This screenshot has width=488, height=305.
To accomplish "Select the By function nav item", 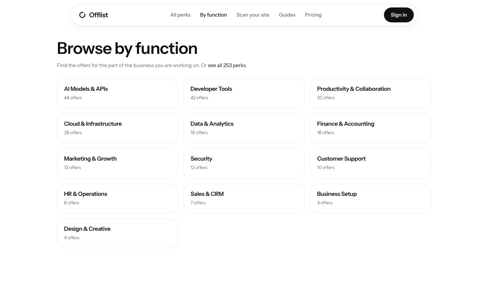I will [213, 15].
